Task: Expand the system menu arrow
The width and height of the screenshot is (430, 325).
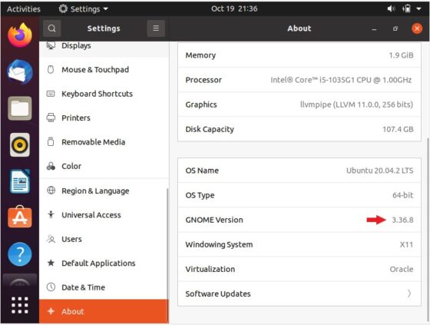Action: (418, 8)
